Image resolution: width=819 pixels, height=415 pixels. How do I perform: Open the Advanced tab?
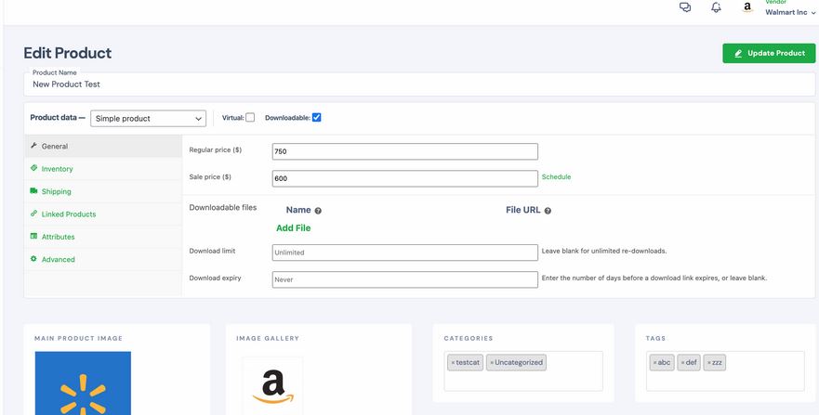[58, 260]
